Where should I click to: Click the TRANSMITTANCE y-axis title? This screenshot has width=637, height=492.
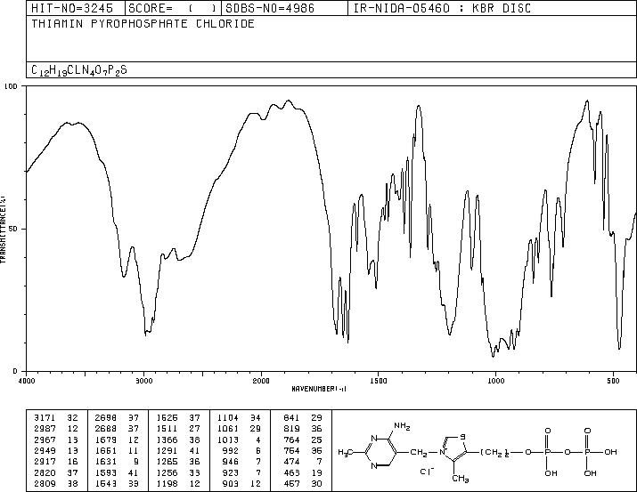click(4, 230)
